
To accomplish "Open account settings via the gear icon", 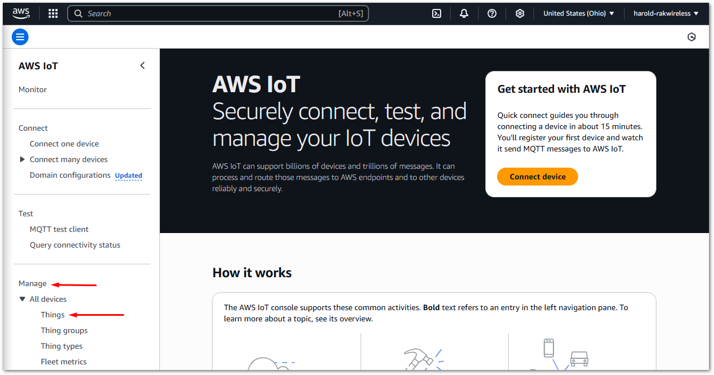I will [x=519, y=13].
